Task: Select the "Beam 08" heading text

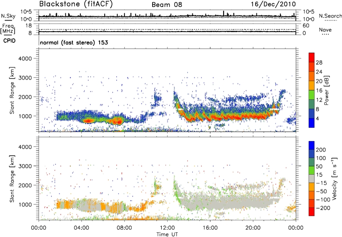Action: [x=167, y=5]
